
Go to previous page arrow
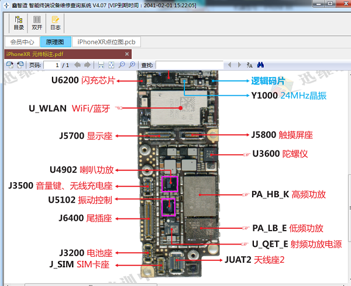(x=77, y=65)
